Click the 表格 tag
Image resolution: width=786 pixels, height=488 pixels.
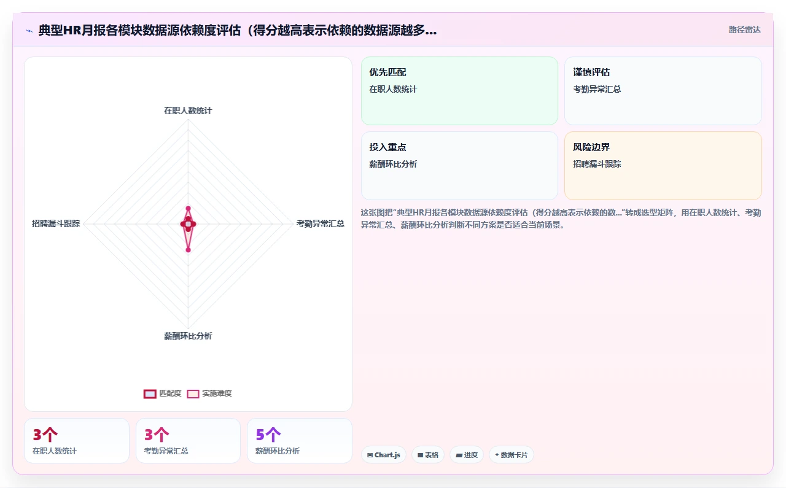coord(428,455)
